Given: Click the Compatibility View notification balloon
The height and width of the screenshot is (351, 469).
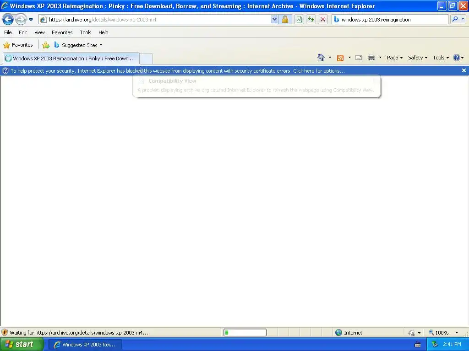Looking at the screenshot, I should click(256, 86).
